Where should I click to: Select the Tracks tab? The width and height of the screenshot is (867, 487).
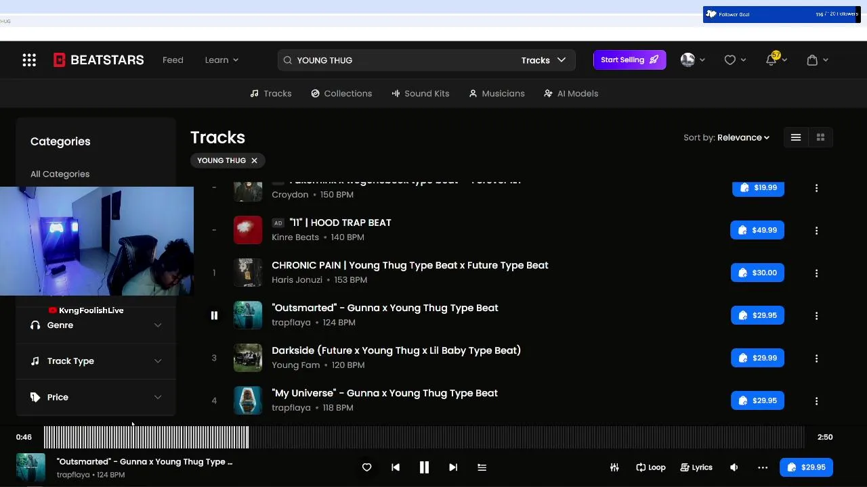[270, 93]
